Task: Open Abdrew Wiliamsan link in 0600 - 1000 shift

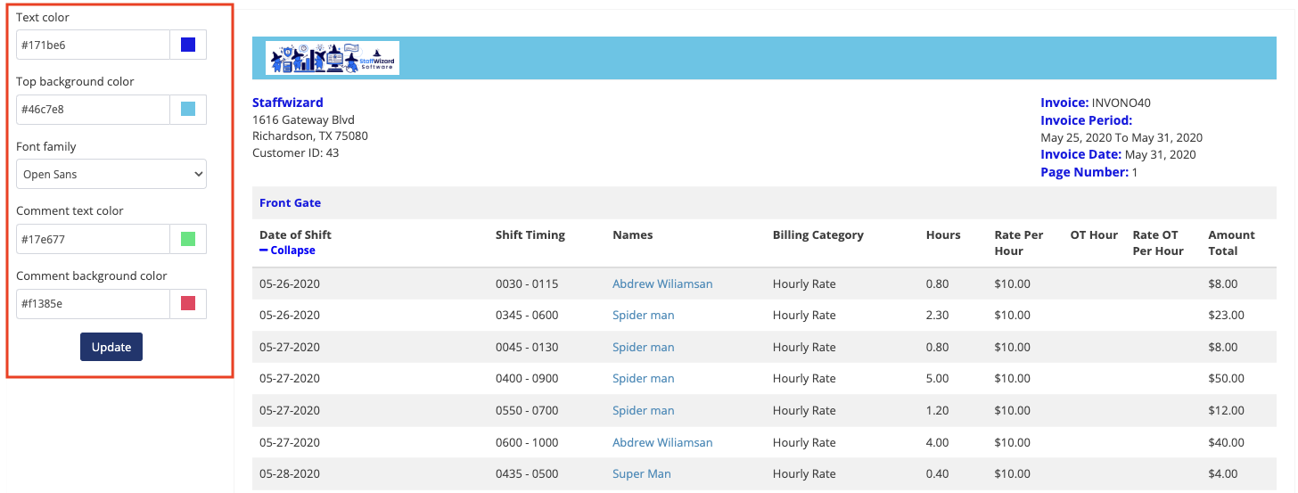Action: tap(662, 442)
